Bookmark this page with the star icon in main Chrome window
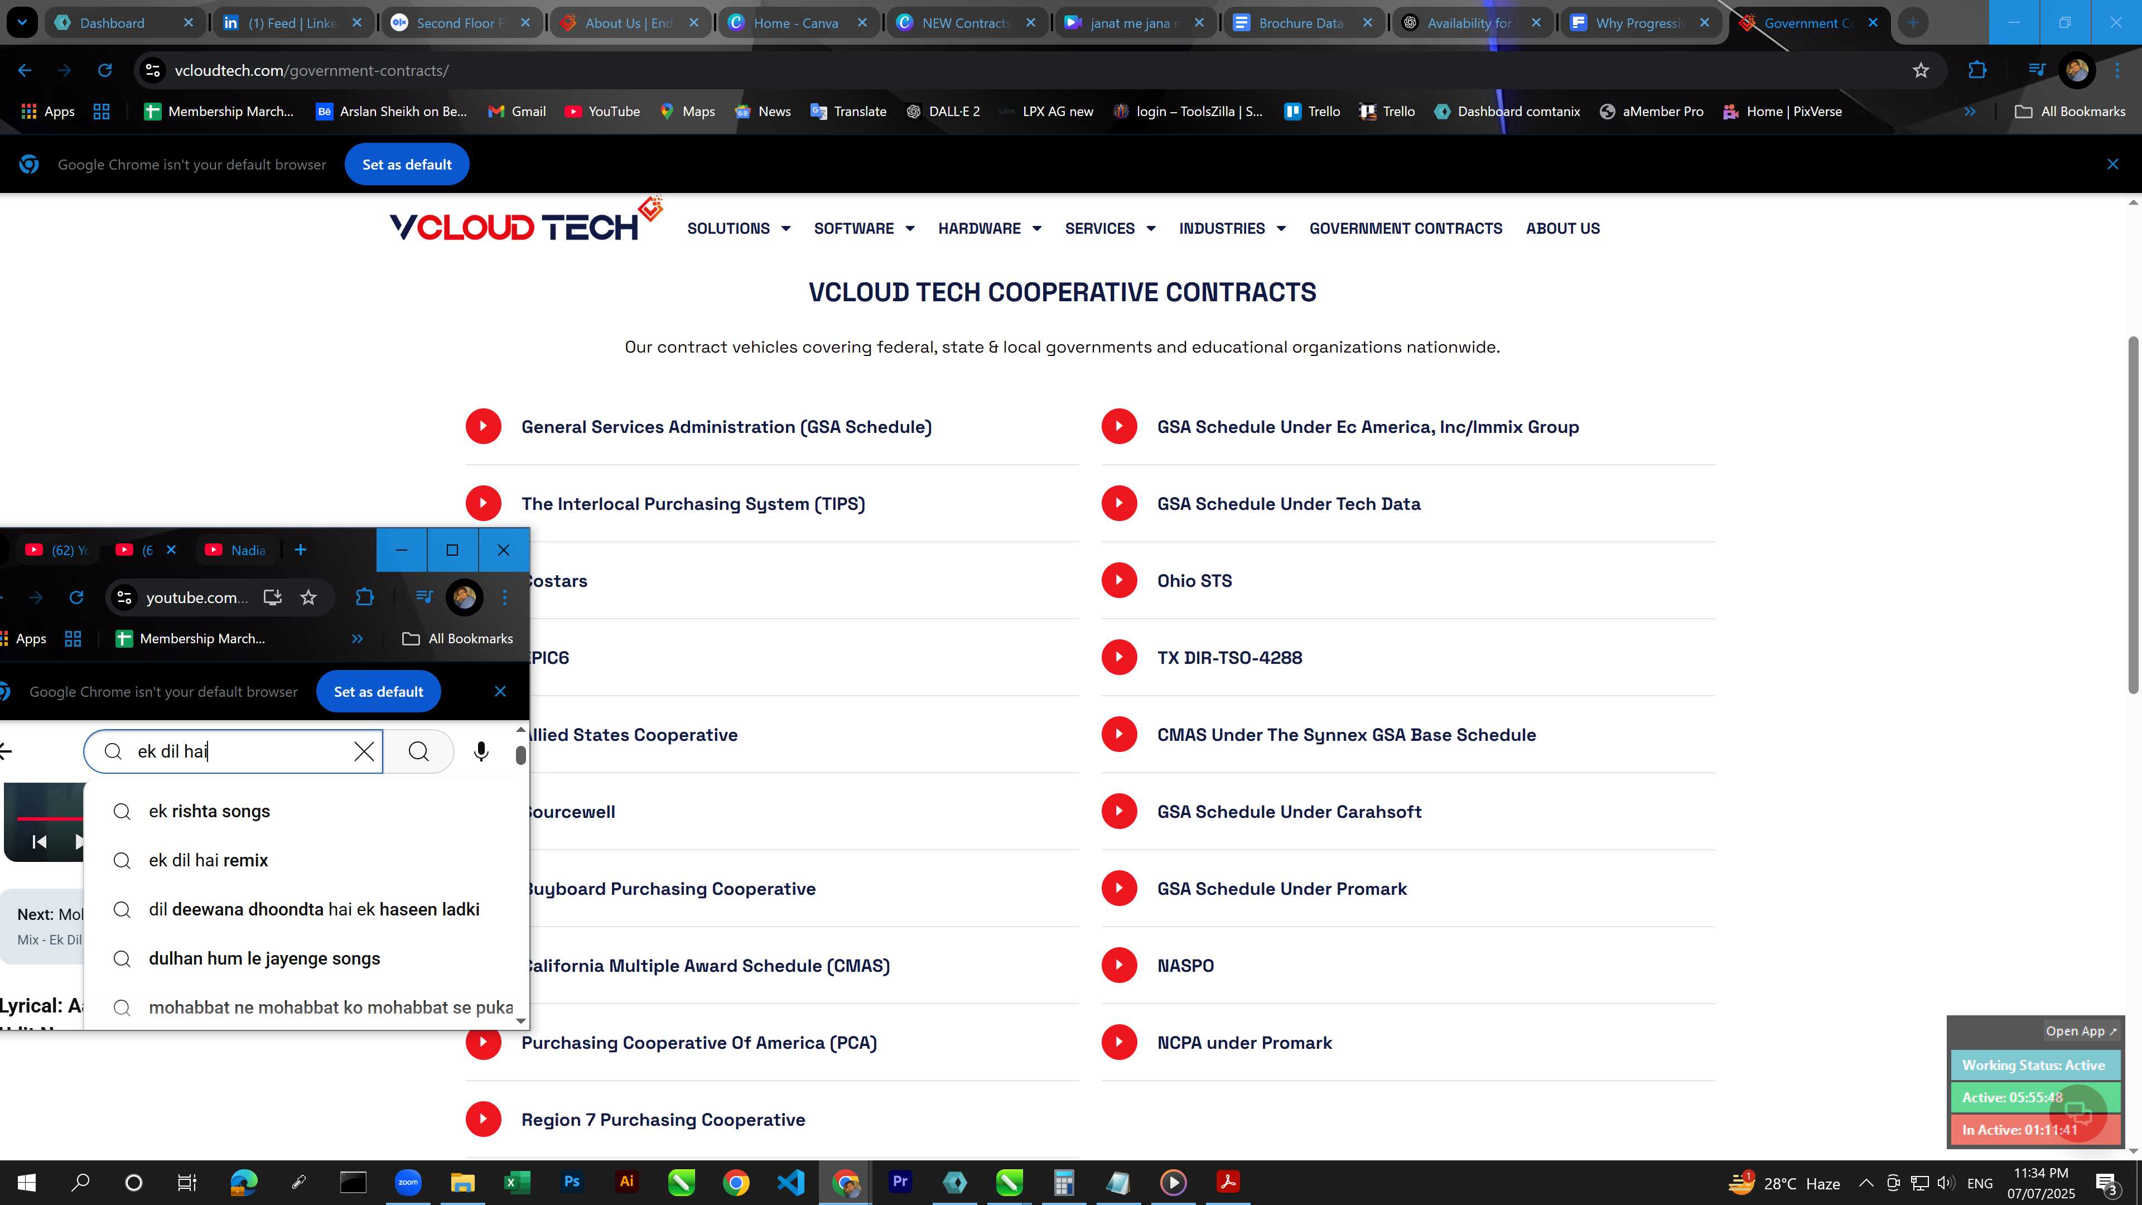The image size is (2142, 1205). coord(1921,71)
